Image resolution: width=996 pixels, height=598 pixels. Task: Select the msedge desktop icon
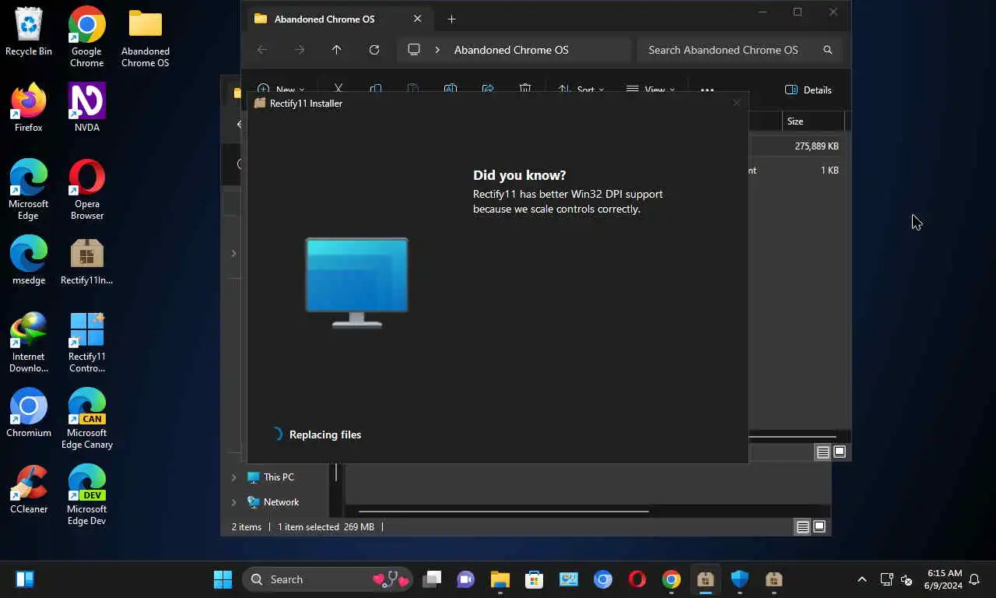tap(29, 260)
